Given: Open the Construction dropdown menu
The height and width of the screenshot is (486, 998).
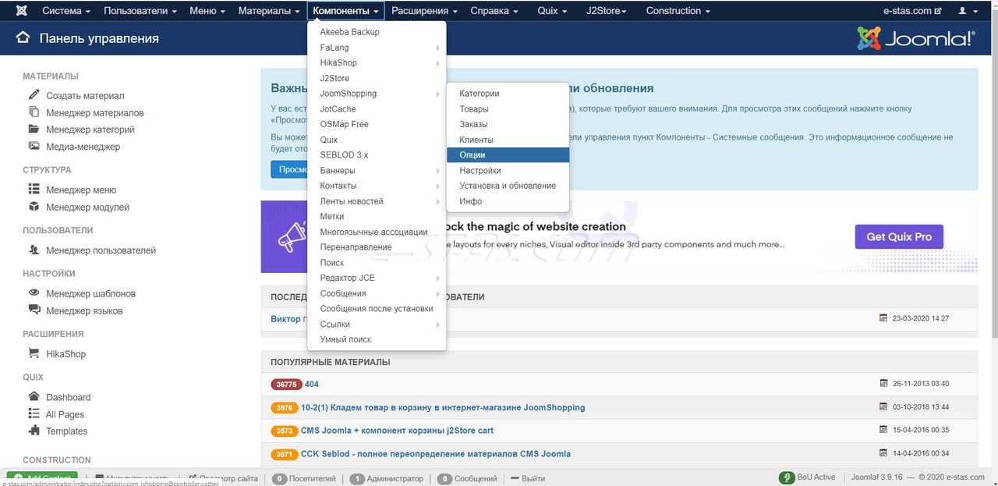Looking at the screenshot, I should pyautogui.click(x=678, y=11).
